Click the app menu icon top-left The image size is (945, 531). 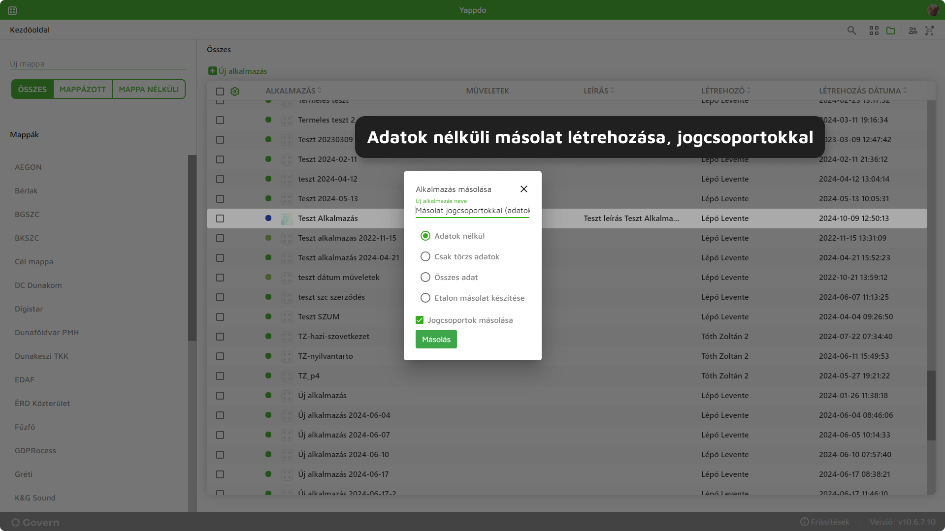click(x=12, y=10)
